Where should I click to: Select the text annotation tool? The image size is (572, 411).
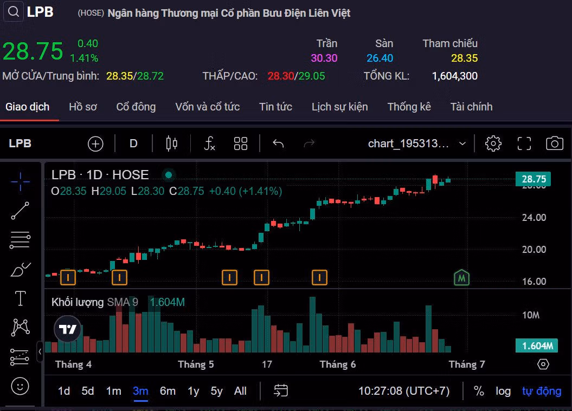(x=21, y=298)
